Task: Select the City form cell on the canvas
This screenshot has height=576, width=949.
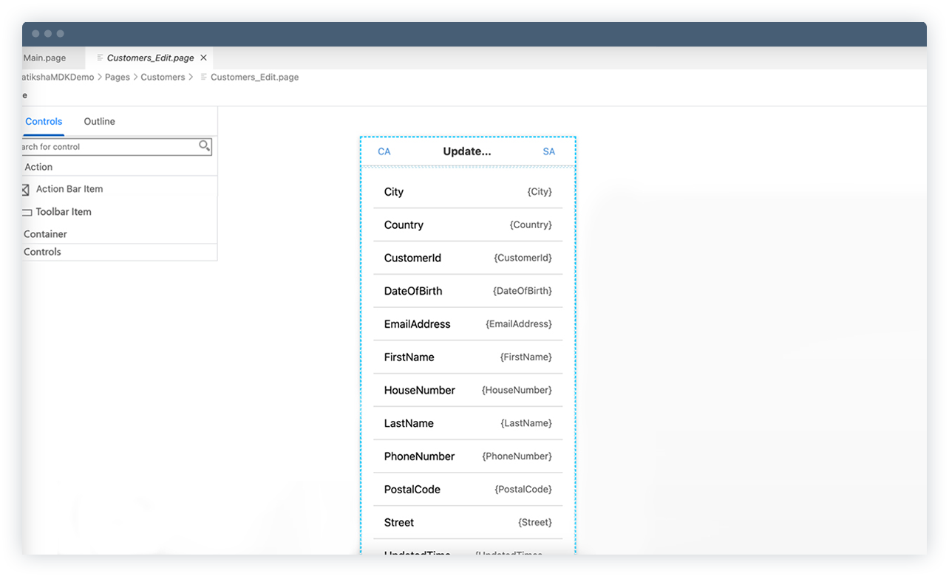Action: click(468, 192)
